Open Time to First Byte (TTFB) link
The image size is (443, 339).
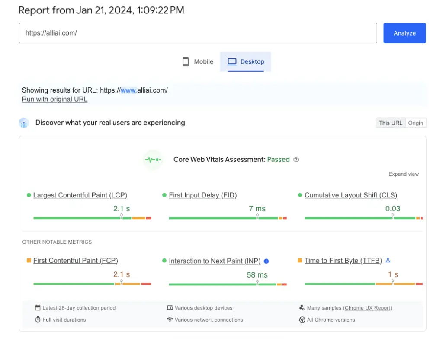click(x=343, y=261)
